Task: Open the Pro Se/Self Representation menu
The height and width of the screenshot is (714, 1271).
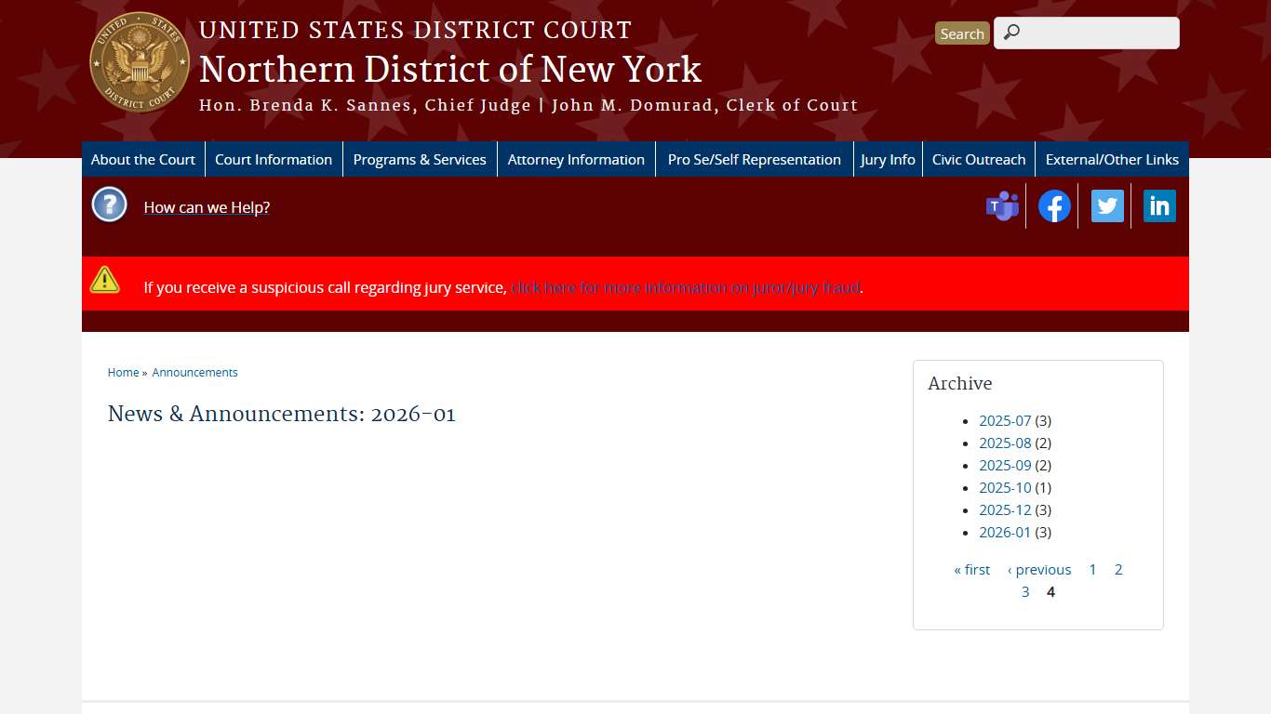Action: coord(754,159)
